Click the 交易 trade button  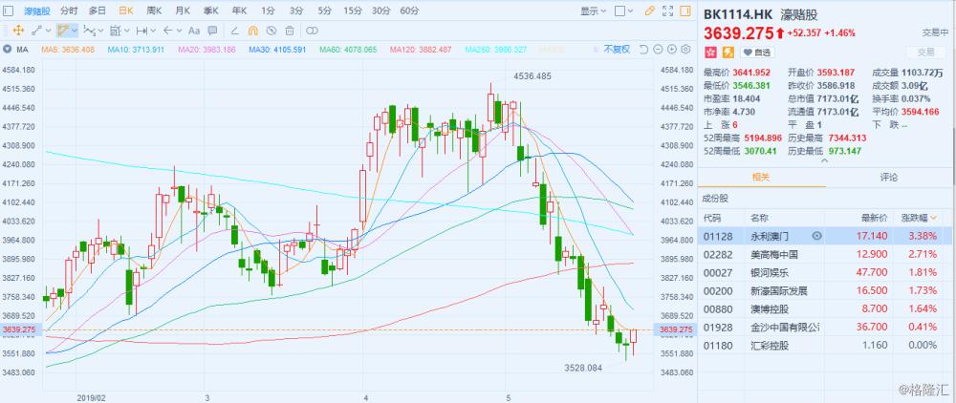click(x=926, y=53)
